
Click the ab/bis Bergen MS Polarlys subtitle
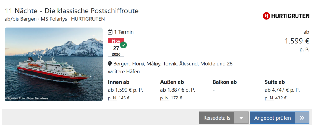pos(55,19)
